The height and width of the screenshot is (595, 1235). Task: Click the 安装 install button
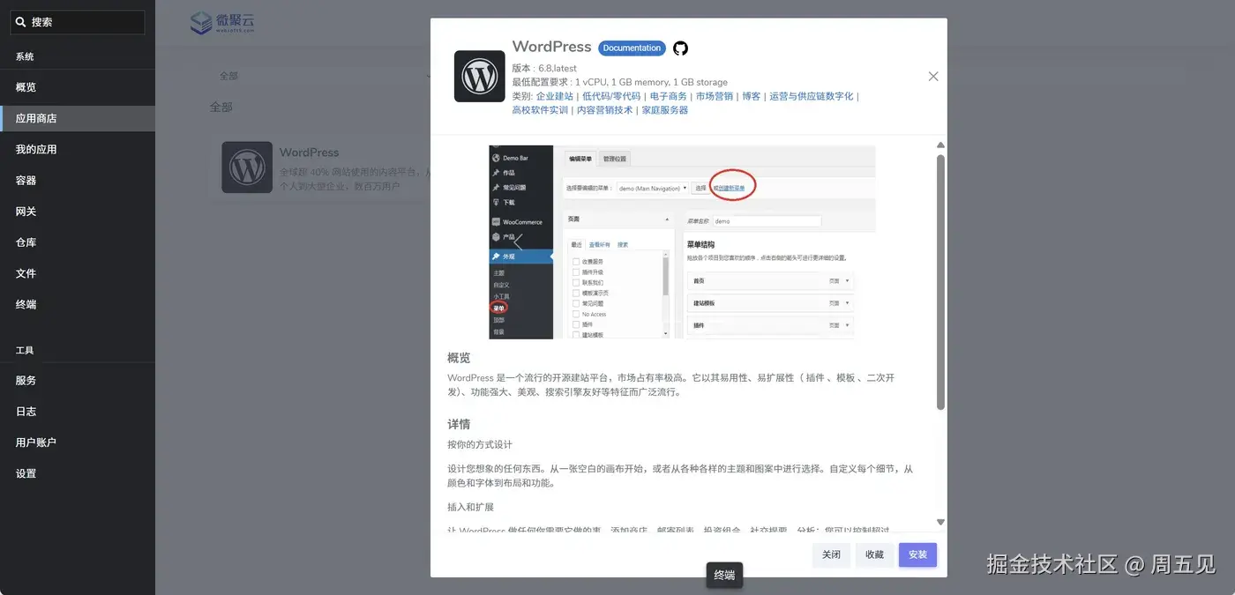coord(917,554)
